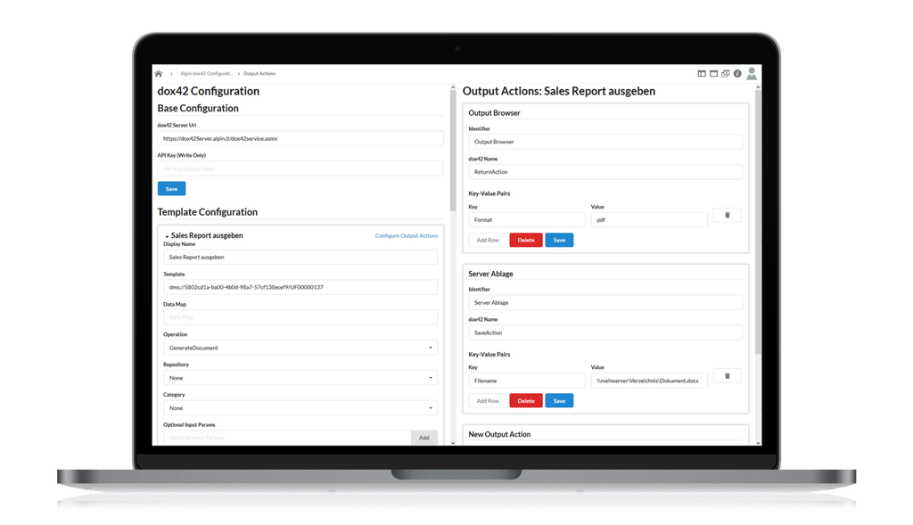Go to the home page icon
913x525 pixels.
159,74
